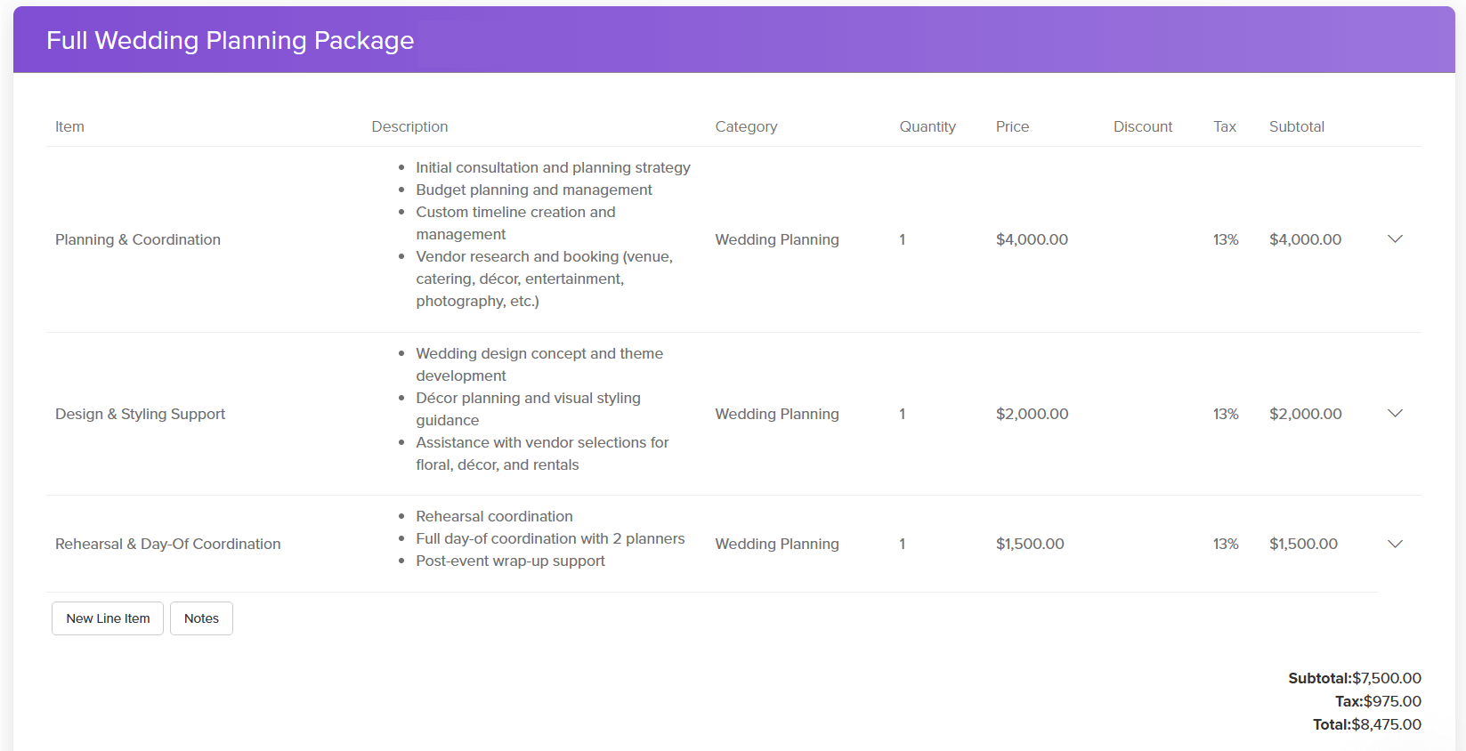The image size is (1466, 751).
Task: Click the Full Wedding Planning Package title
Action: tap(230, 41)
